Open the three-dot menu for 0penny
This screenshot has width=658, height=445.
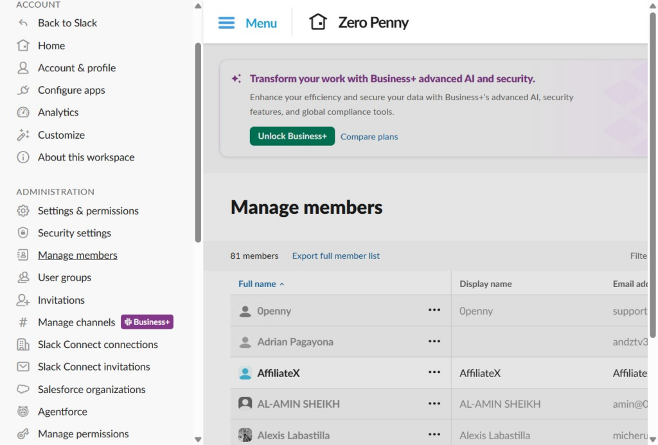point(434,310)
